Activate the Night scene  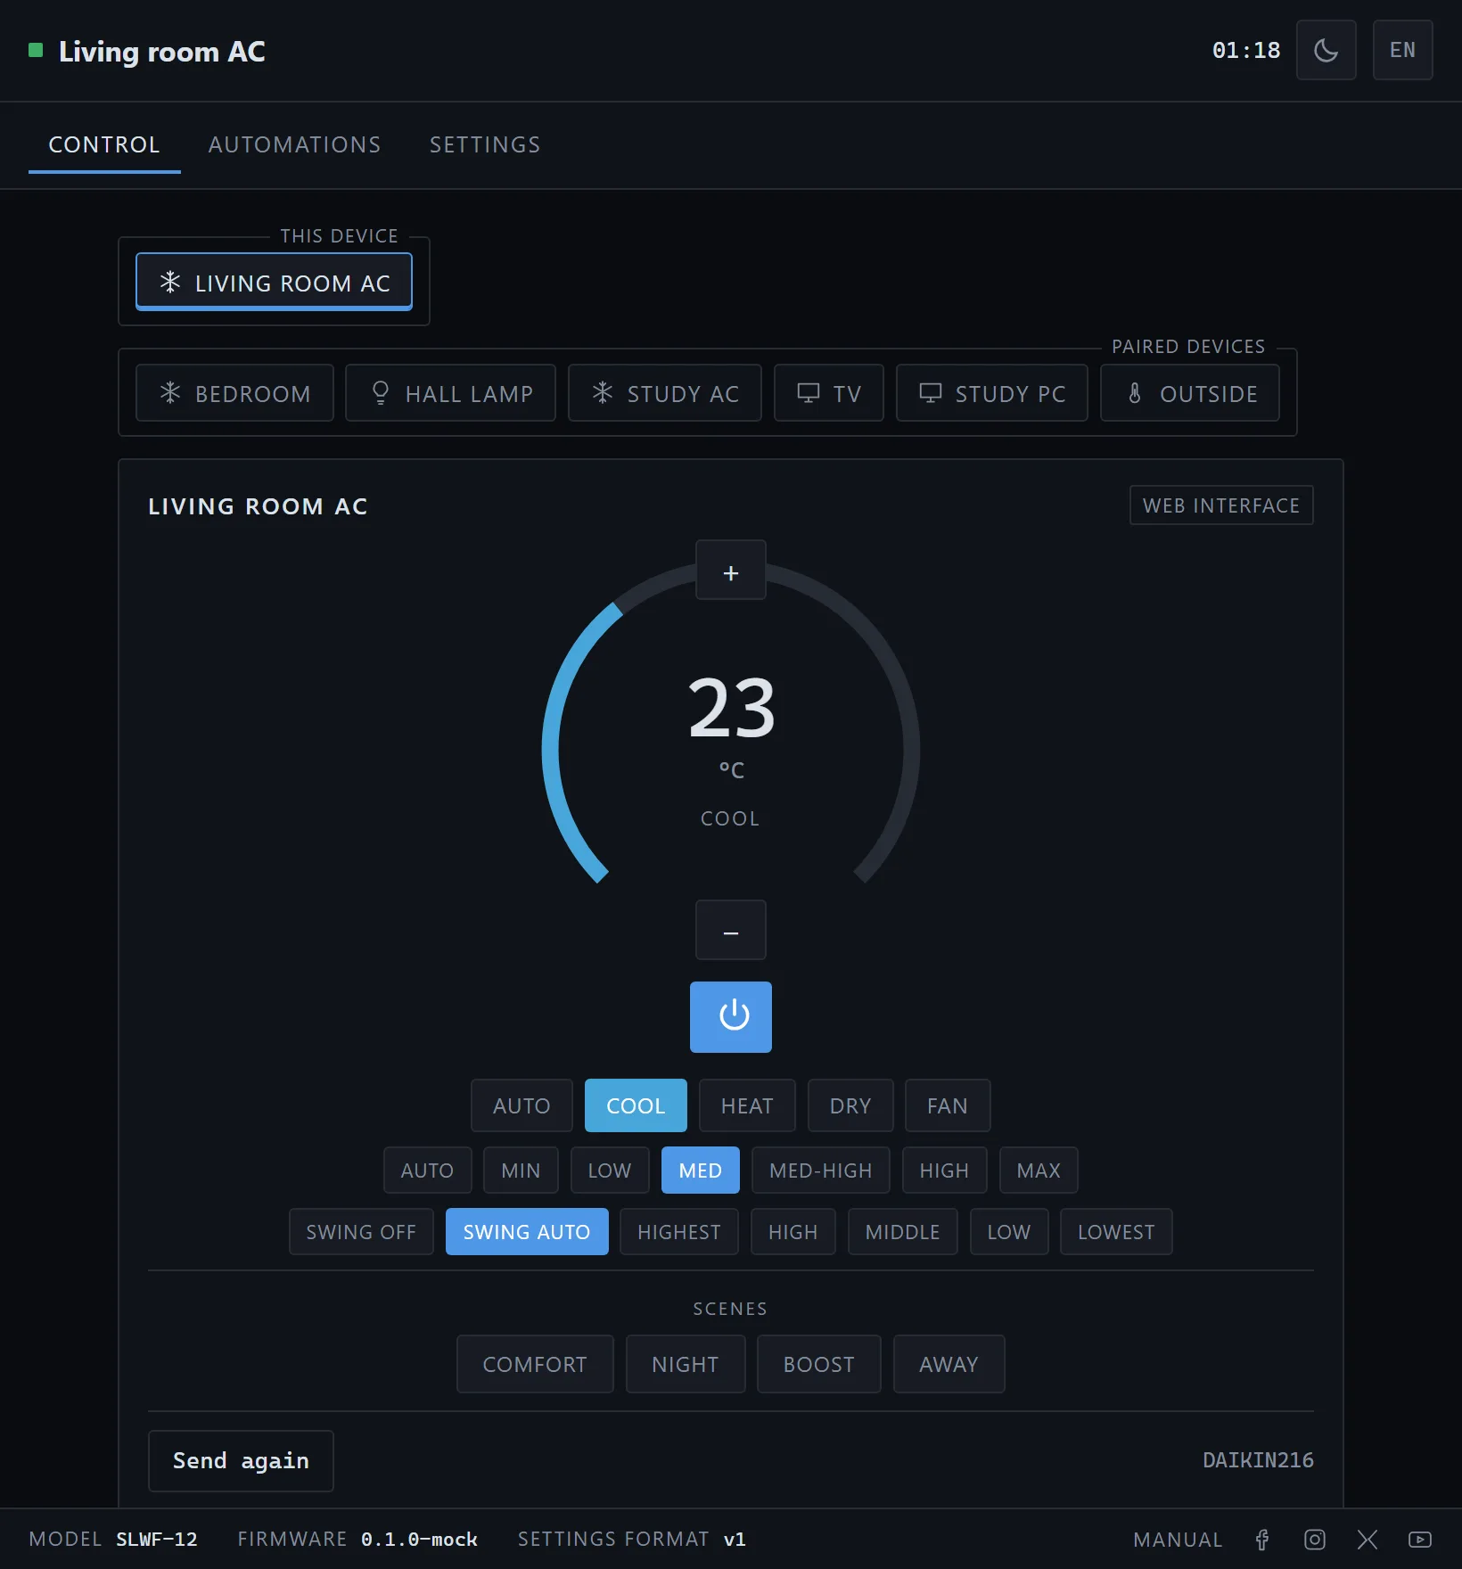click(686, 1364)
